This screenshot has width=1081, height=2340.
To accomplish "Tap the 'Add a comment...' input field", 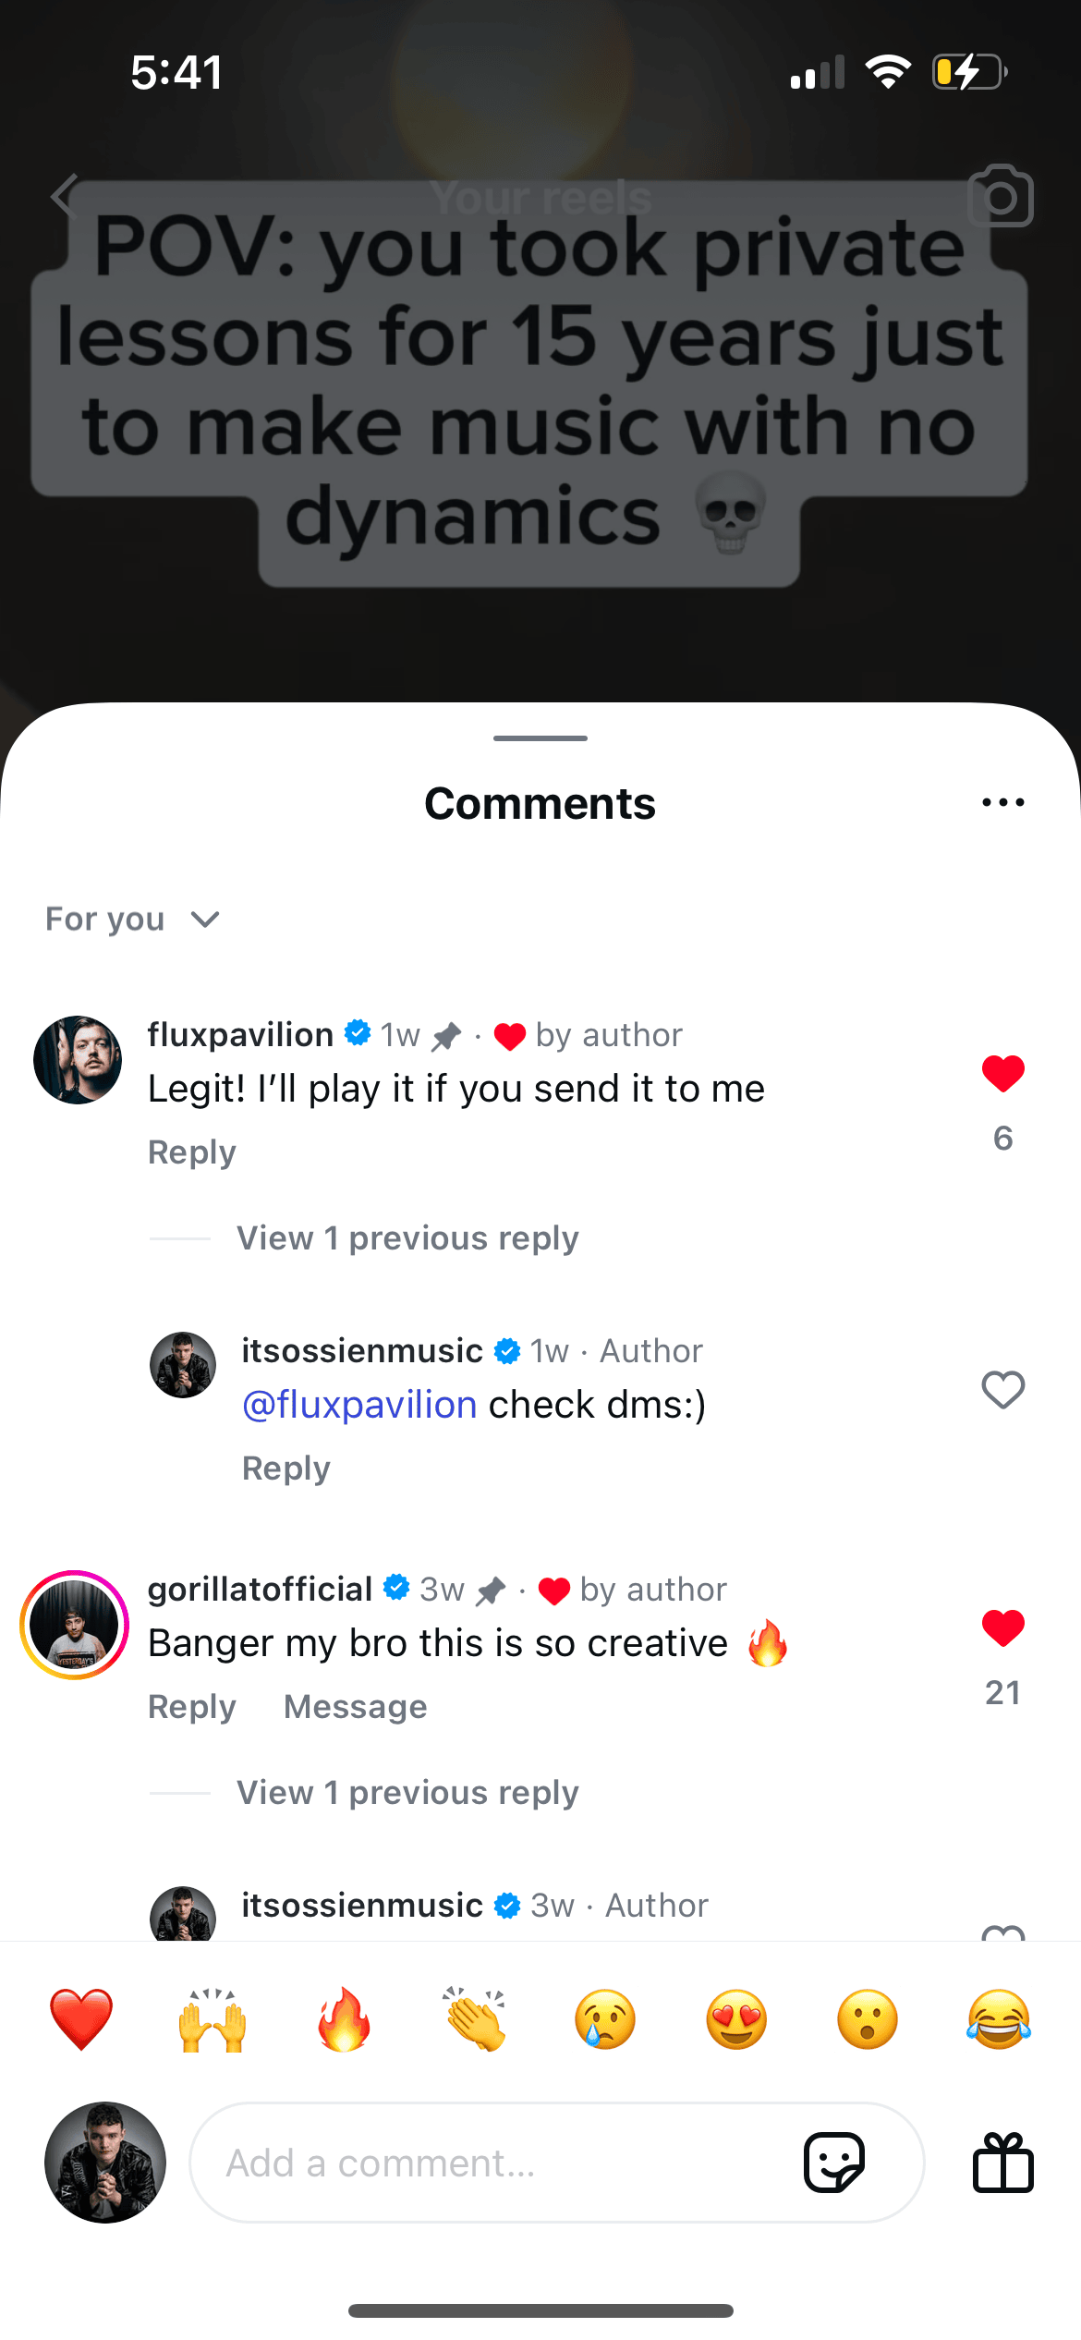I will pos(499,2163).
